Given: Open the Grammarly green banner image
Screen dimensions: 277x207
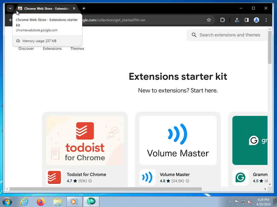Looking at the screenshot, I should pyautogui.click(x=250, y=140).
